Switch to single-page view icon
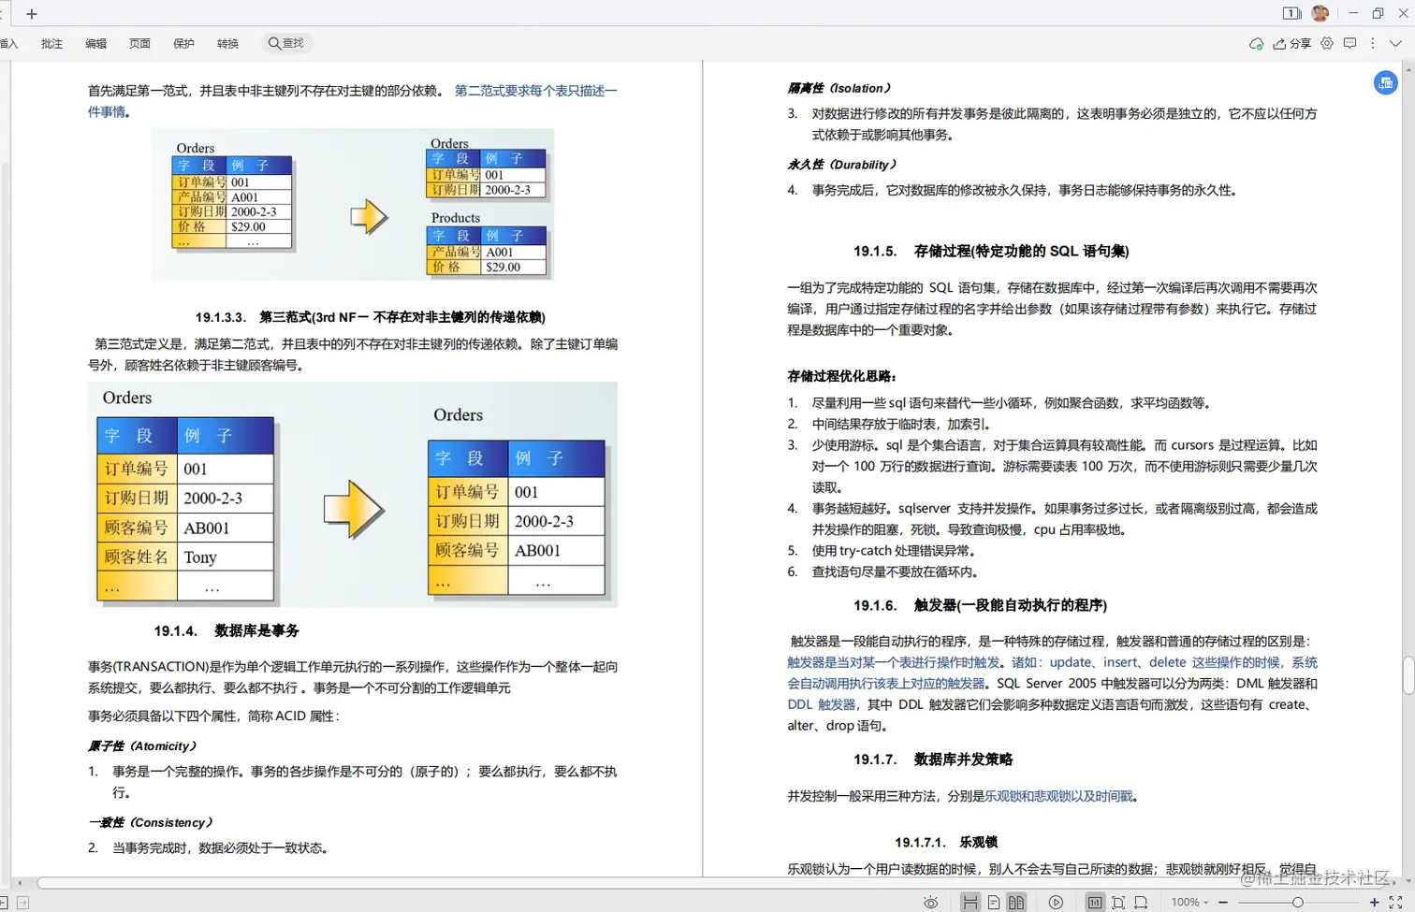This screenshot has height=912, width=1415. tap(994, 902)
